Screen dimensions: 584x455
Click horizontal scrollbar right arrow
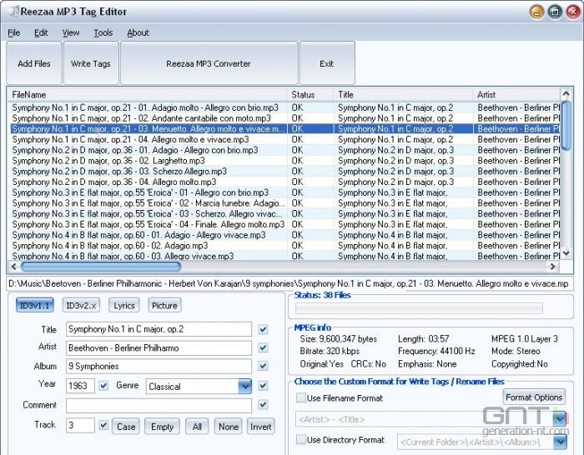[x=552, y=267]
